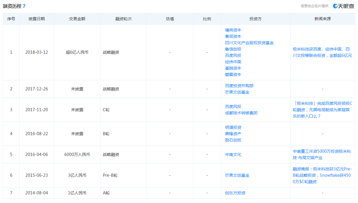Click the 四川文化产业股权投资基金 link
358x203 pixels.
coord(249,43)
